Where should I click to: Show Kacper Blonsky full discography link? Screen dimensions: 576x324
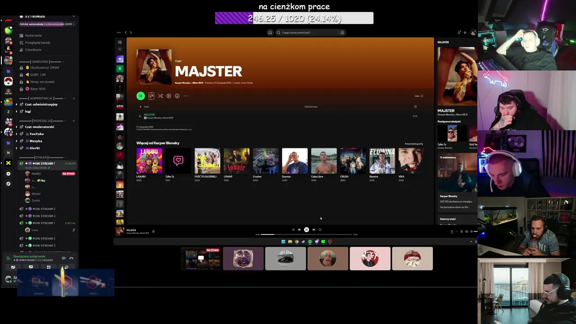[414, 144]
